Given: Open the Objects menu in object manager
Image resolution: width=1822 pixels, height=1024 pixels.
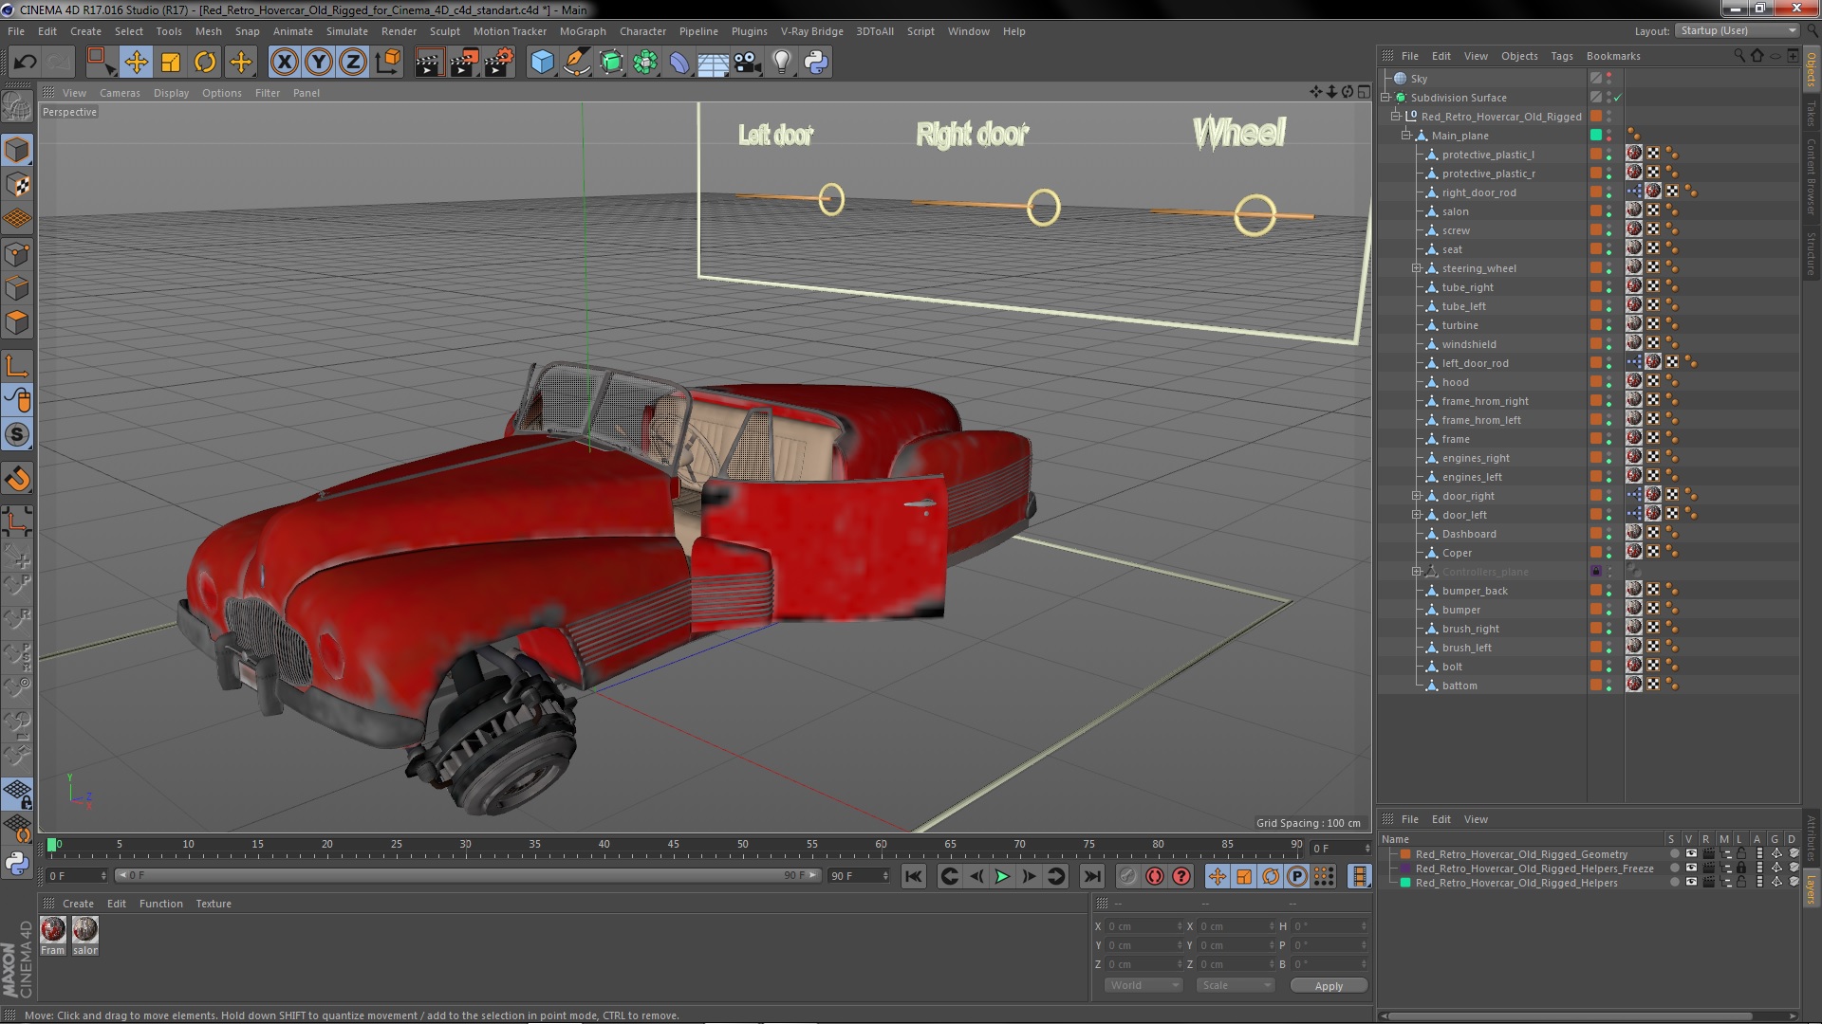Looking at the screenshot, I should click(1519, 56).
